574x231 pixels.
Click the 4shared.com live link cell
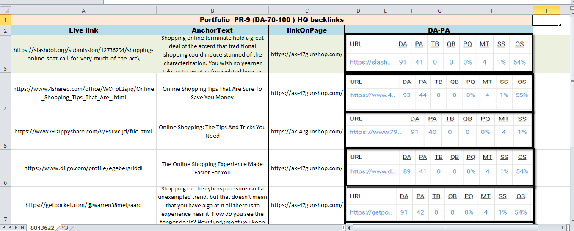click(83, 93)
